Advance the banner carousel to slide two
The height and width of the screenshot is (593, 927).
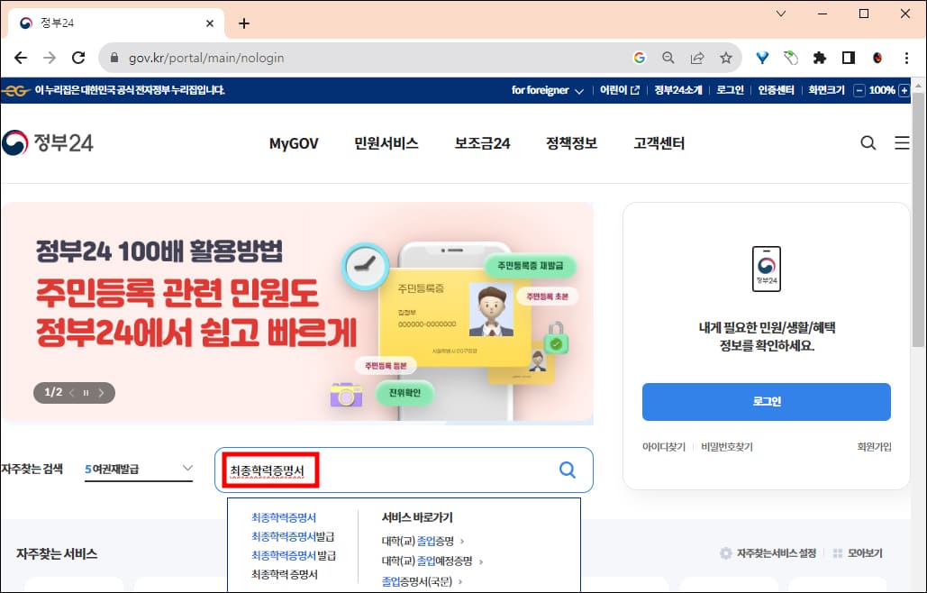103,393
